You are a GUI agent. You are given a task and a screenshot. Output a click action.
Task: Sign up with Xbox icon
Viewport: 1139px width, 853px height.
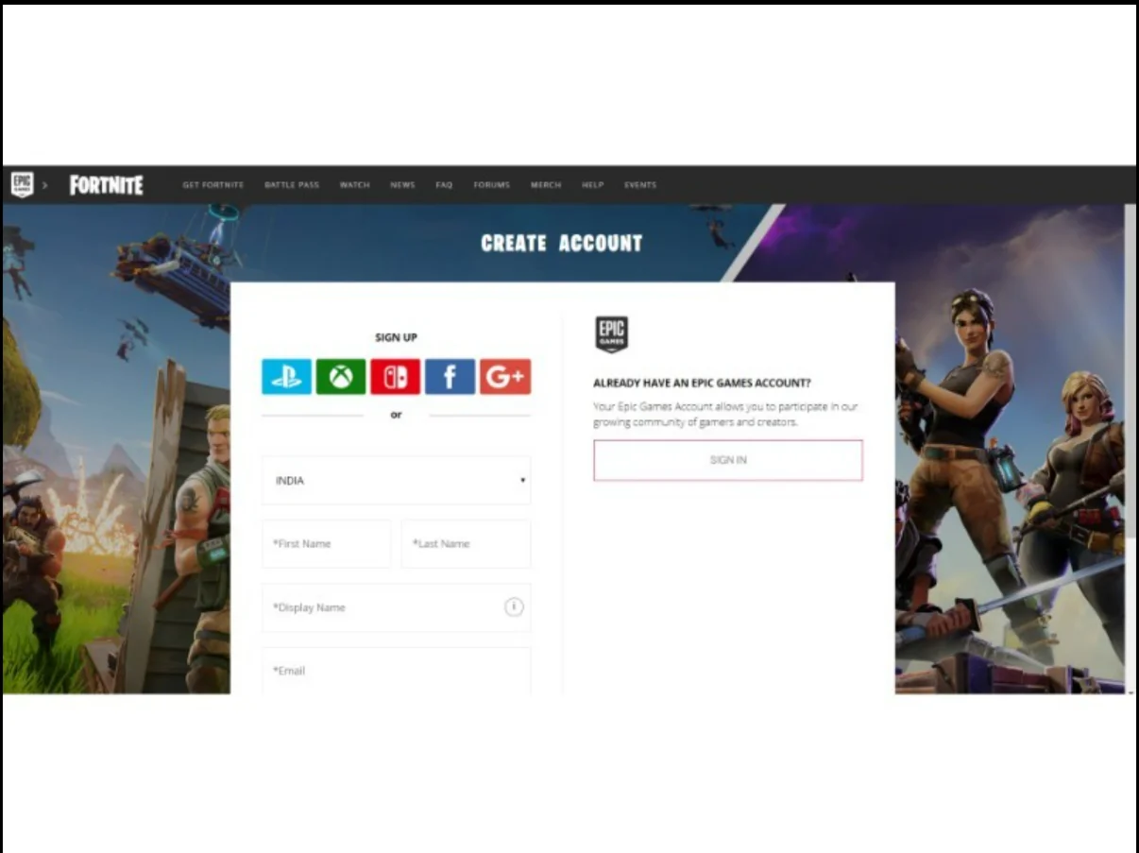(x=341, y=377)
